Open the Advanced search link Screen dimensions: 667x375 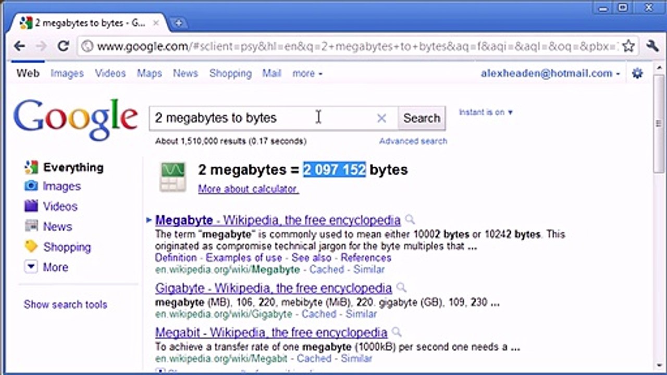pyautogui.click(x=413, y=141)
